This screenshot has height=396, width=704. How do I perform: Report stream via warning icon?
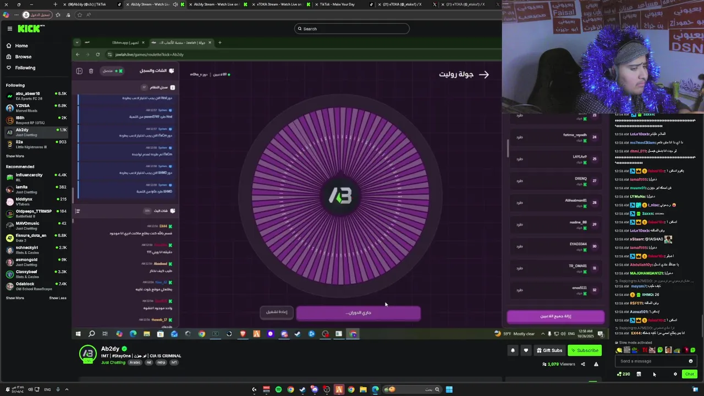596,364
